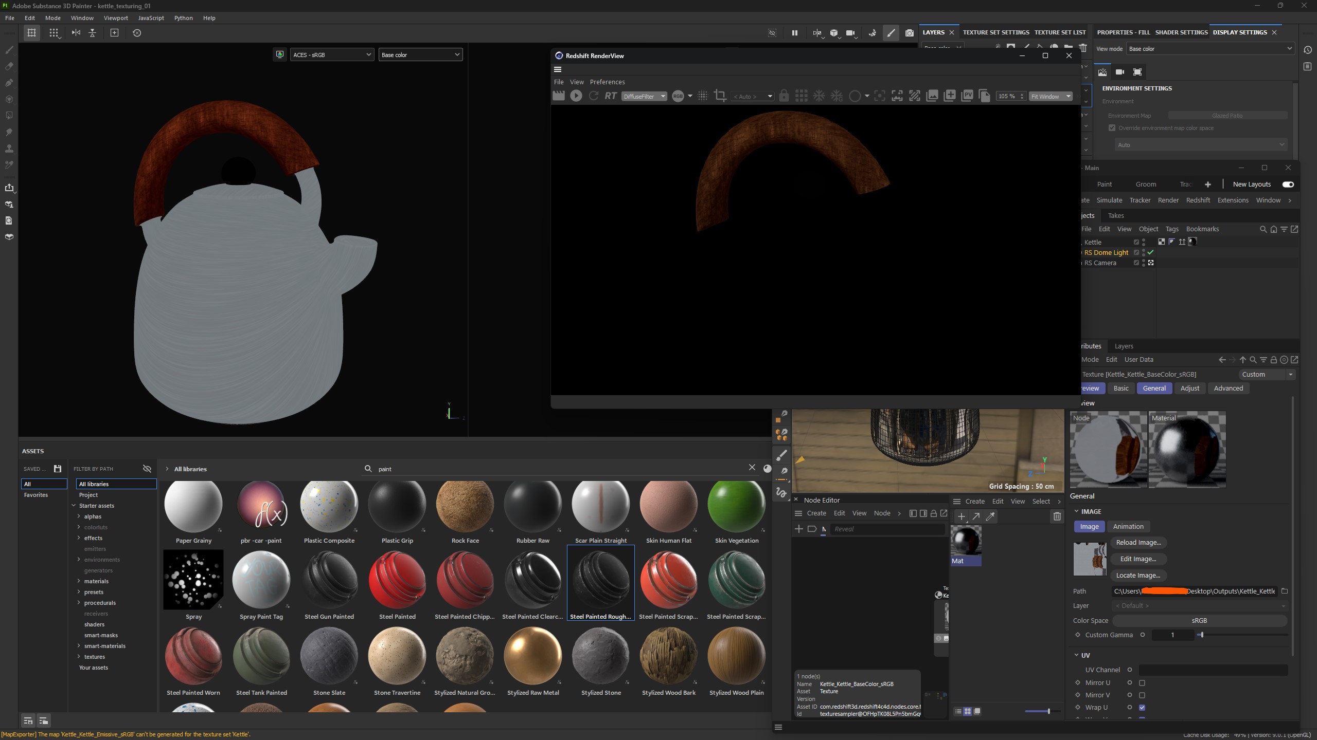The image size is (1317, 740).
Task: Enable Override environment map color space
Action: pos(1112,127)
